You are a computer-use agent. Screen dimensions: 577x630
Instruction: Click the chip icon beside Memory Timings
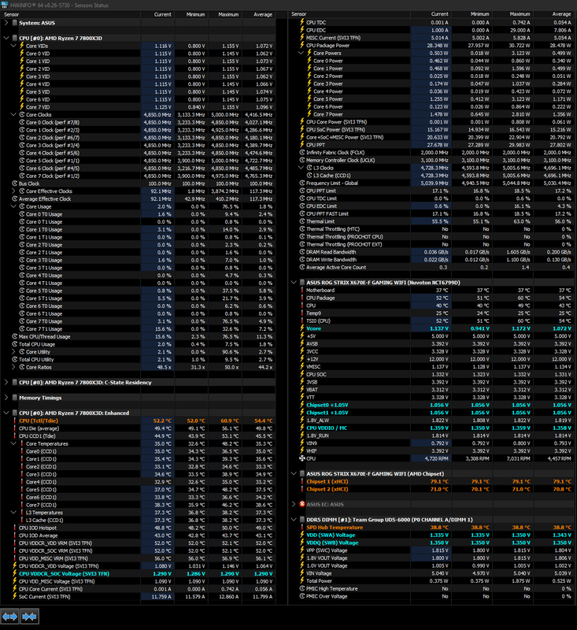[x=15, y=398]
